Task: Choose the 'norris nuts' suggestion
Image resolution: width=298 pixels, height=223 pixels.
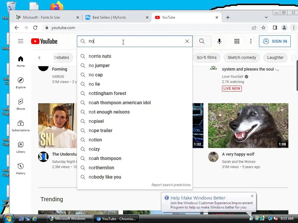Action: point(135,56)
